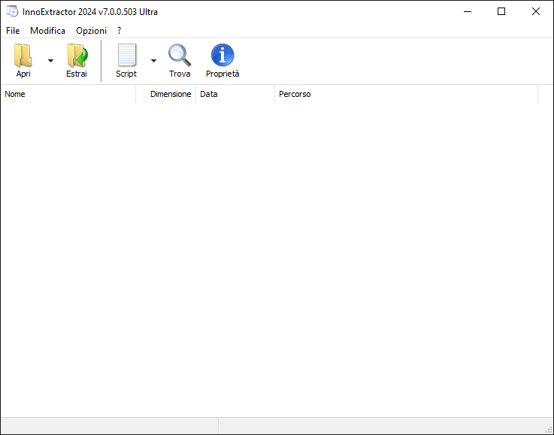Screen dimensions: 554x435
Task: Click the Trova magnifier icon
Action: click(x=180, y=55)
